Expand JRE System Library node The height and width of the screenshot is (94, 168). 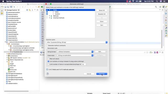coord(7,58)
